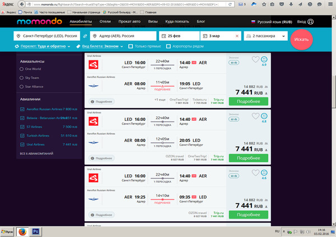Screen dimensions: 336x237
Task: Open Блог tab
Action: [x=201, y=22]
